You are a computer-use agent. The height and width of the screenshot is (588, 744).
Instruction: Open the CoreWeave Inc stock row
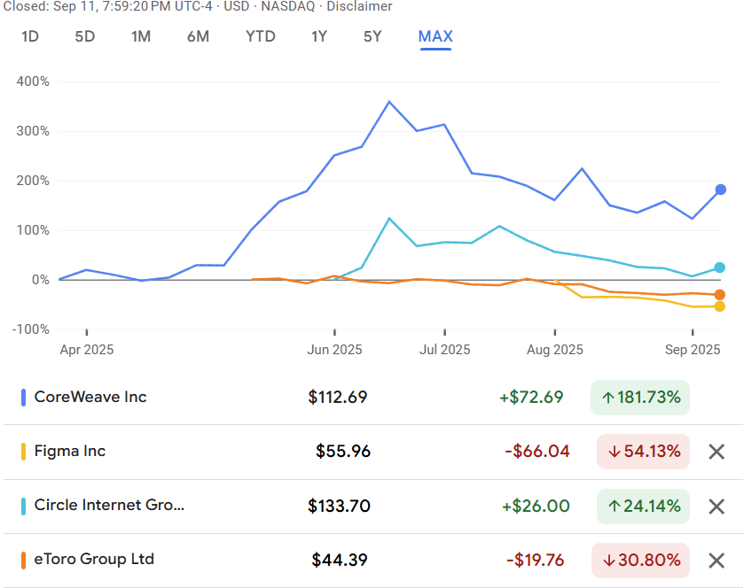pyautogui.click(x=373, y=397)
